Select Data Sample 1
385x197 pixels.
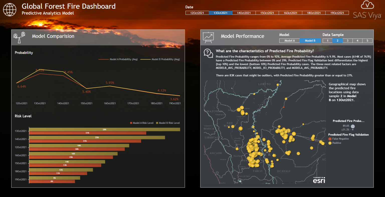(x=327, y=40)
